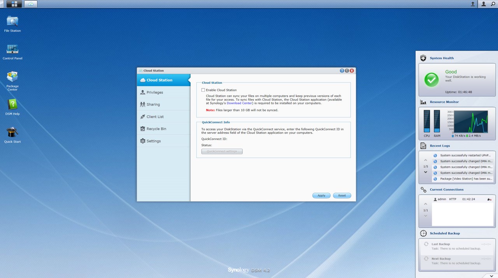Click the Scheduled Backup widget title
Screen dimensions: 498x278
coord(445,233)
